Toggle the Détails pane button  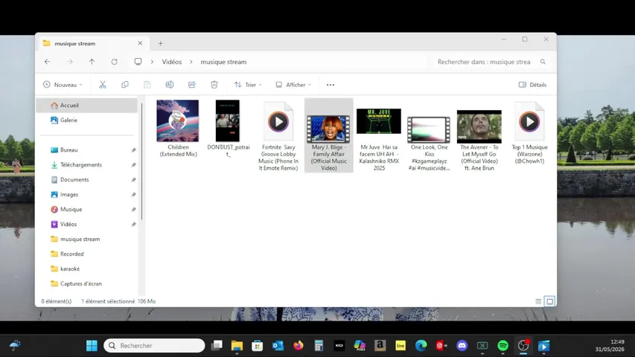click(x=532, y=85)
